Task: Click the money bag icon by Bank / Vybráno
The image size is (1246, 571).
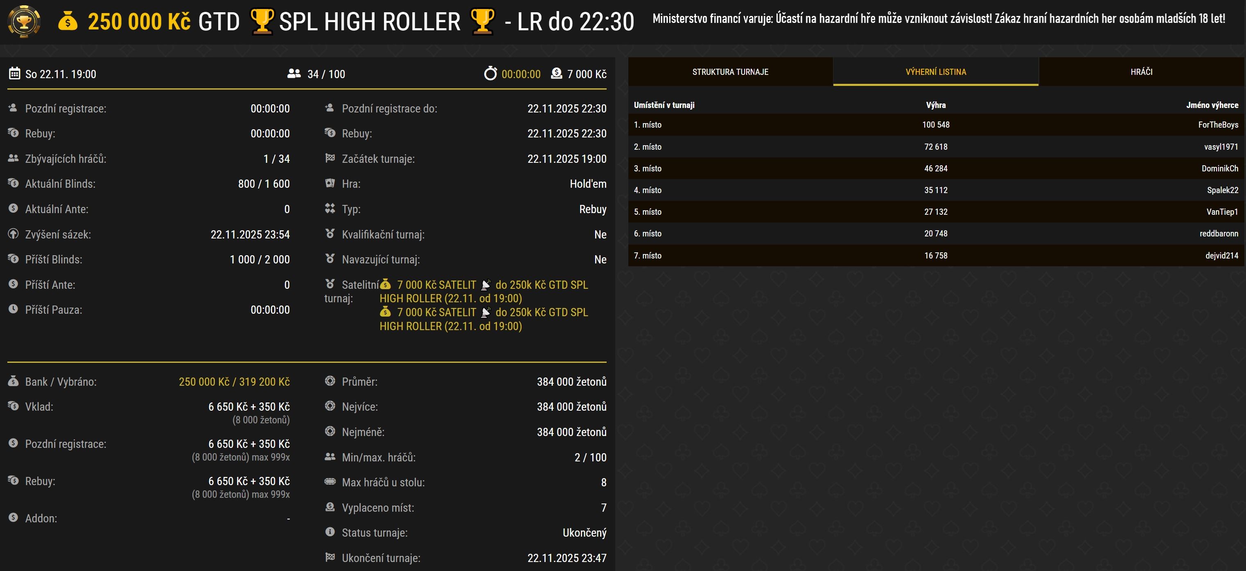Action: [13, 381]
